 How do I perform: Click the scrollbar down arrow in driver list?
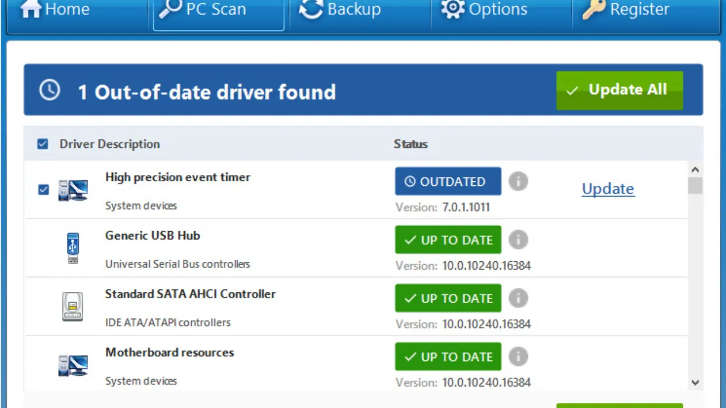695,383
